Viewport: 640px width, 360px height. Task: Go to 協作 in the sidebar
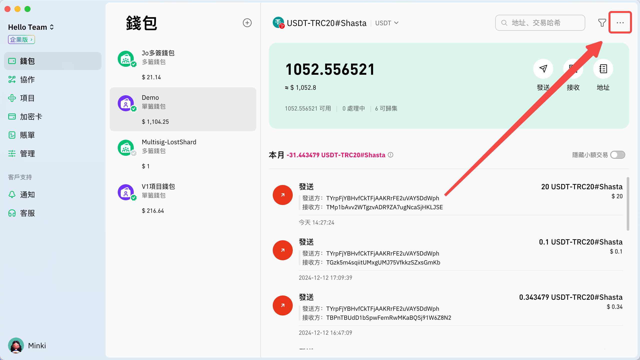click(27, 79)
